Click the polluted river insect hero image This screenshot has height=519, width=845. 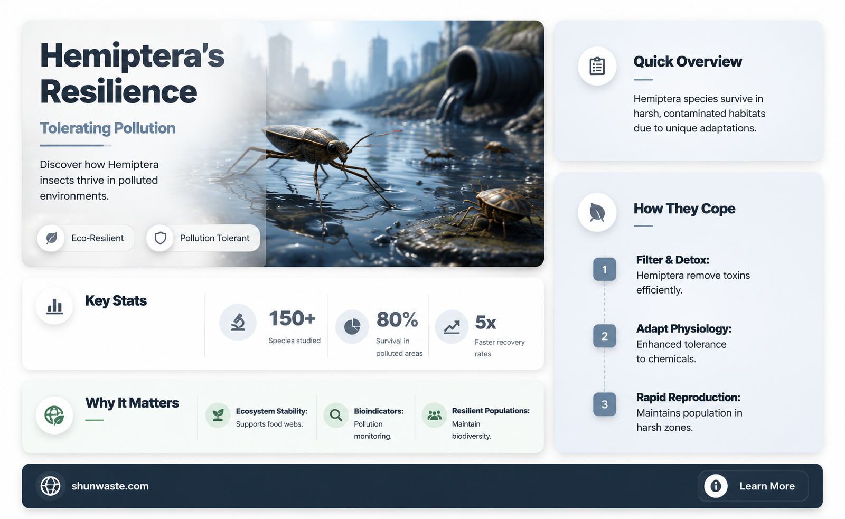pos(405,144)
